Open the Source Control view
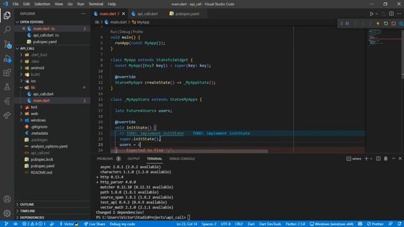Image resolution: width=404 pixels, height=227 pixels. [x=7, y=44]
